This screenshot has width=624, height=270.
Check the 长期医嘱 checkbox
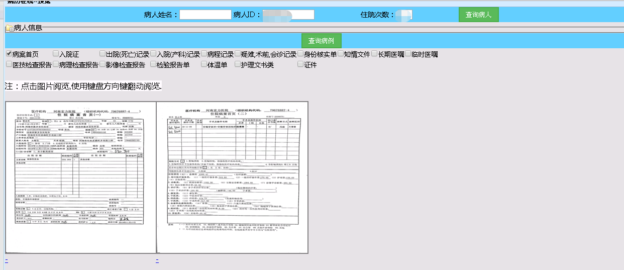click(x=375, y=54)
